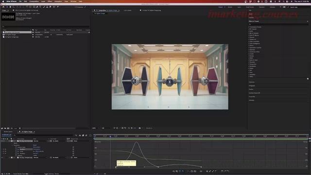
Task: Click the graph type and options icon
Action: pyautogui.click(x=176, y=171)
